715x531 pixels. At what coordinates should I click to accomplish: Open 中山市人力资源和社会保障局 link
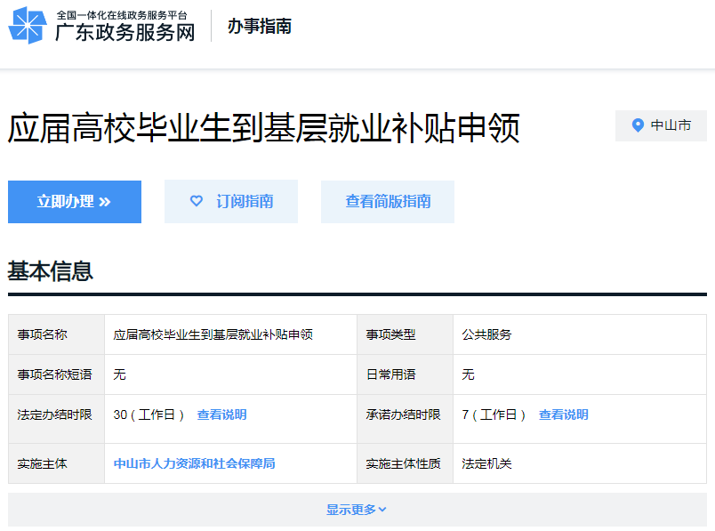[x=194, y=463]
